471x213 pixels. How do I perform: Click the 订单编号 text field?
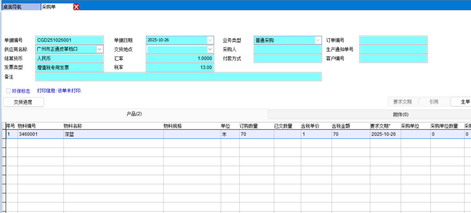coord(393,40)
